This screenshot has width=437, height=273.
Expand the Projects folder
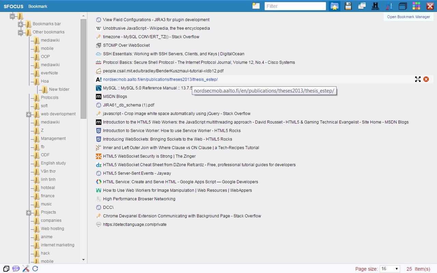tap(29, 212)
